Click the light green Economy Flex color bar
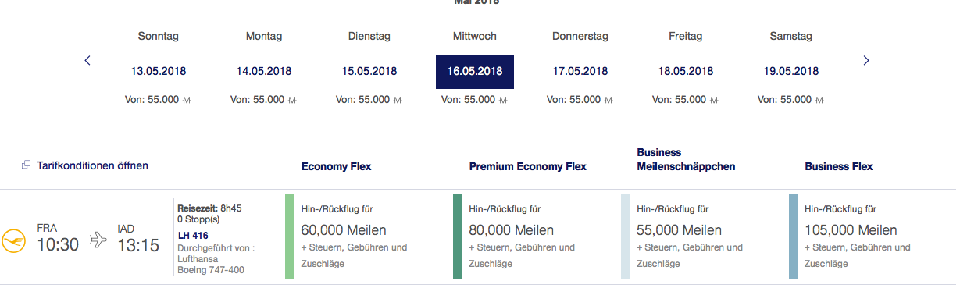The height and width of the screenshot is (288, 960). [x=291, y=236]
